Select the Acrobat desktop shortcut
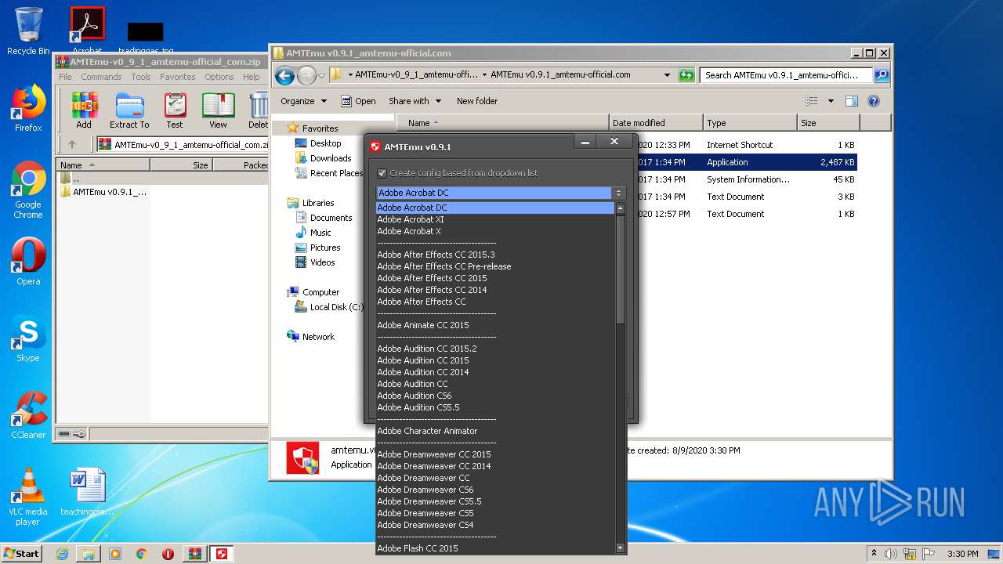Viewport: 1003px width, 564px height. click(x=87, y=31)
